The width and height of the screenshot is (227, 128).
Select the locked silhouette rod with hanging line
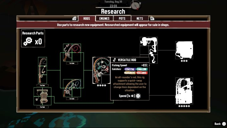coord(149,50)
